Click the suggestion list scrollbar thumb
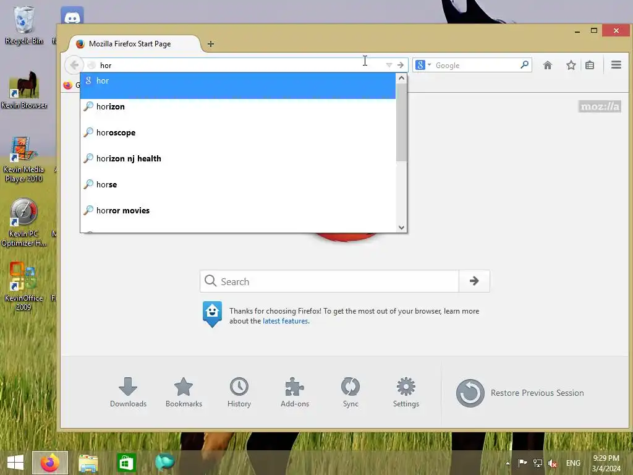Screen dimensions: 633x475 401,122
